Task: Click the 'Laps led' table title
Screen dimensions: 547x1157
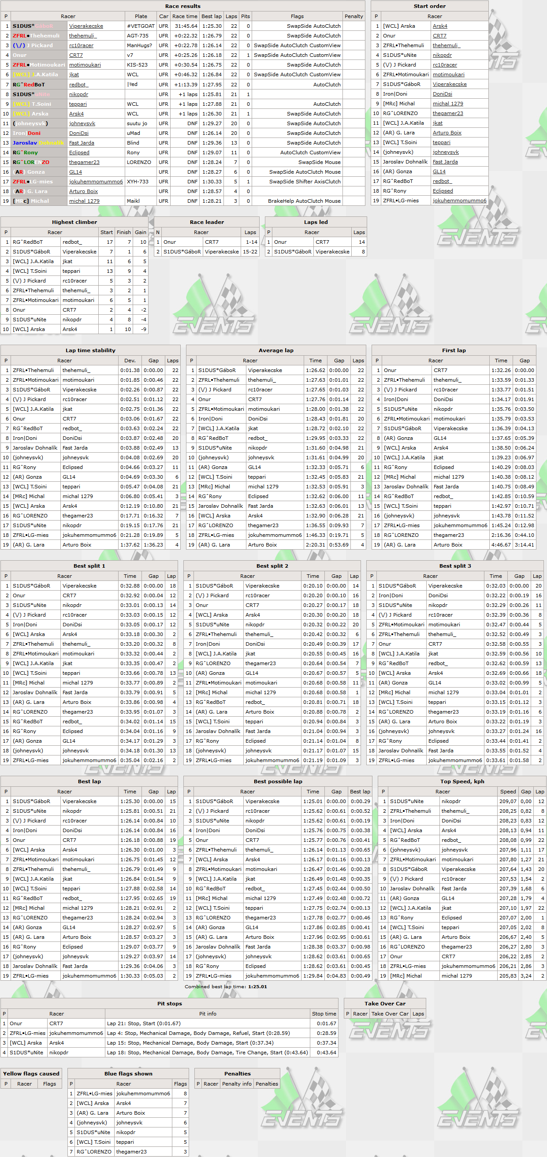Action: point(316,222)
